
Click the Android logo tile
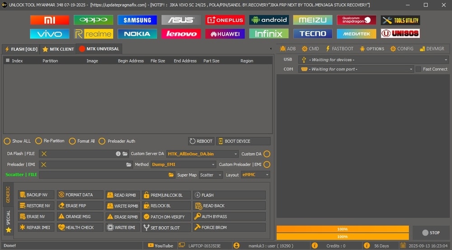[269, 20]
